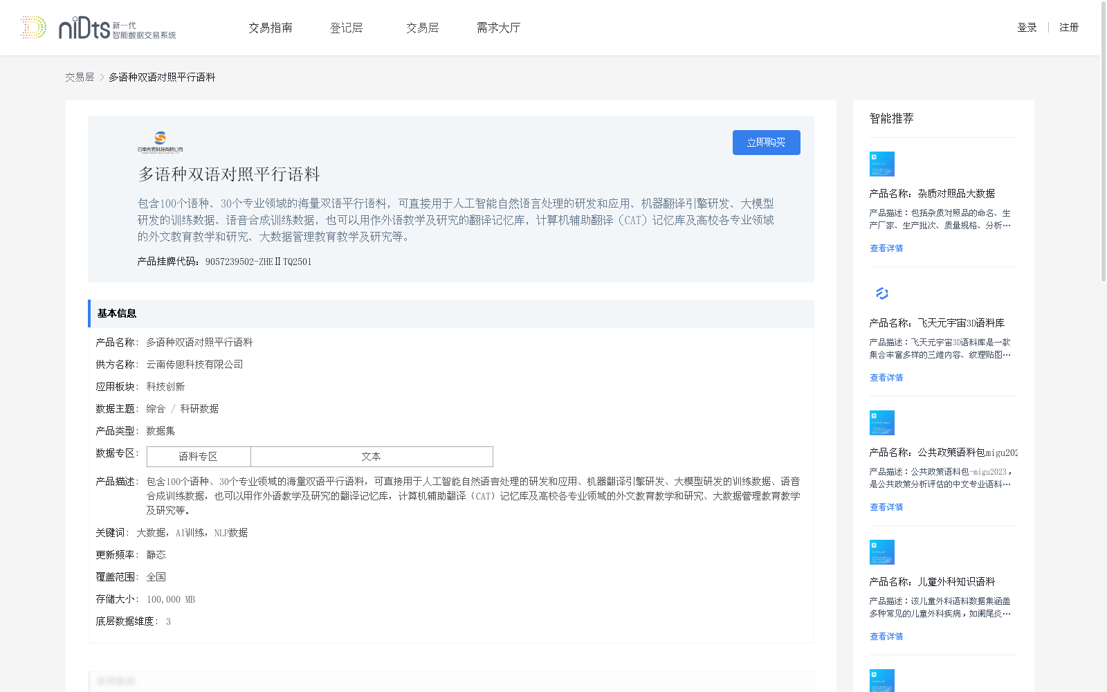Open product 公共政策语料包 title
This screenshot has width=1107, height=692.
943,453
